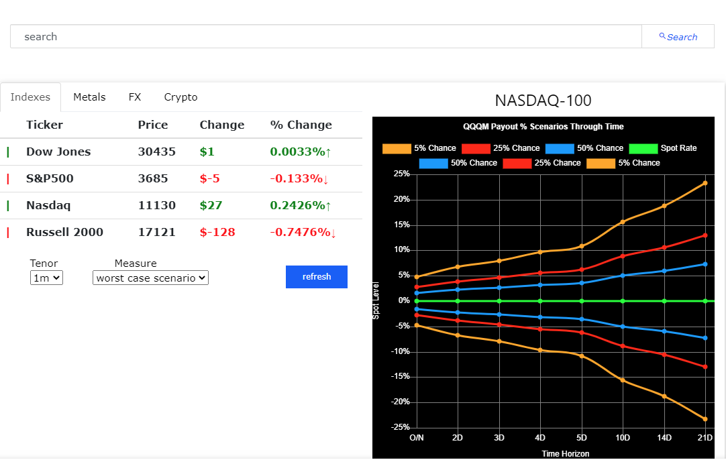This screenshot has width=726, height=464.
Task: Toggle first-row red 25% Chance legend swatch
Action: (x=476, y=148)
